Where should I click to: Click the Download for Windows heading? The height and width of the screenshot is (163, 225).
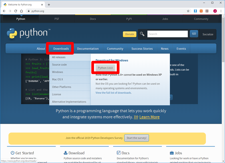point(112,61)
